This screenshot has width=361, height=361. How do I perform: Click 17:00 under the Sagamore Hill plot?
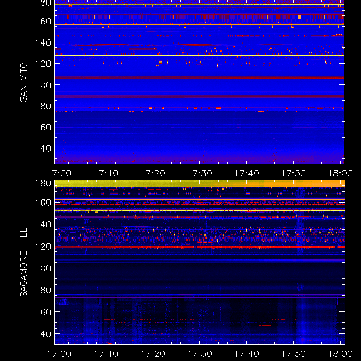tap(59, 354)
